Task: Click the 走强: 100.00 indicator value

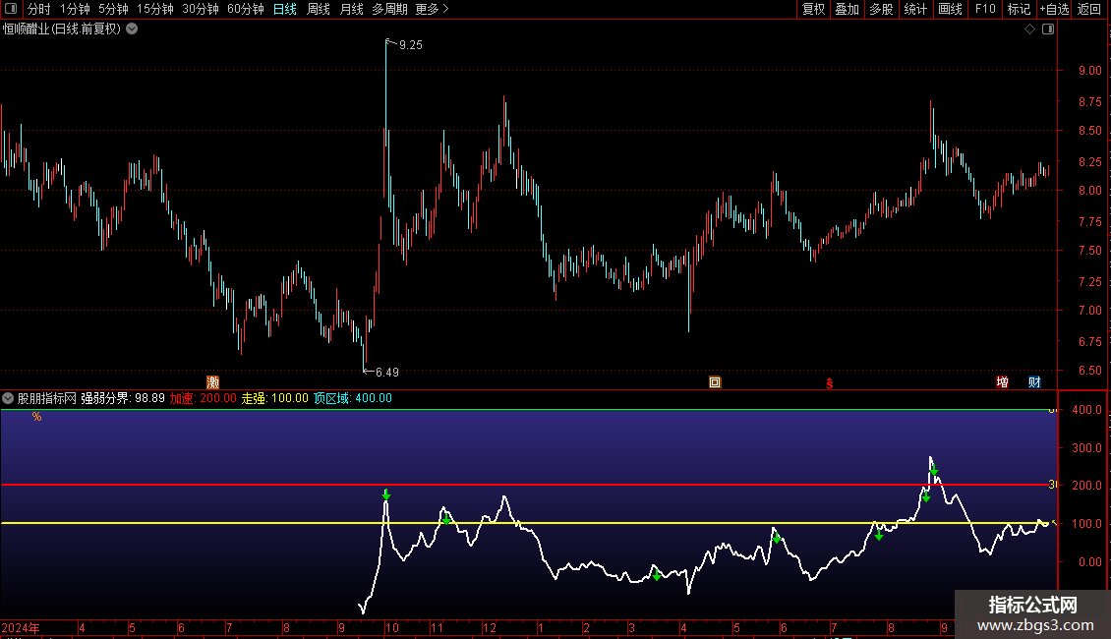Action: [x=275, y=398]
